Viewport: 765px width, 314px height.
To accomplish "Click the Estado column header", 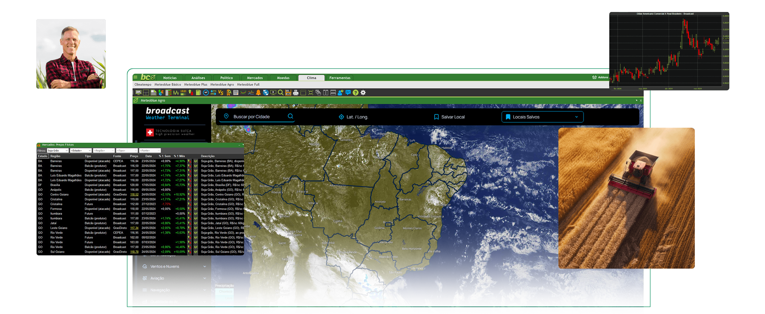I will click(42, 156).
